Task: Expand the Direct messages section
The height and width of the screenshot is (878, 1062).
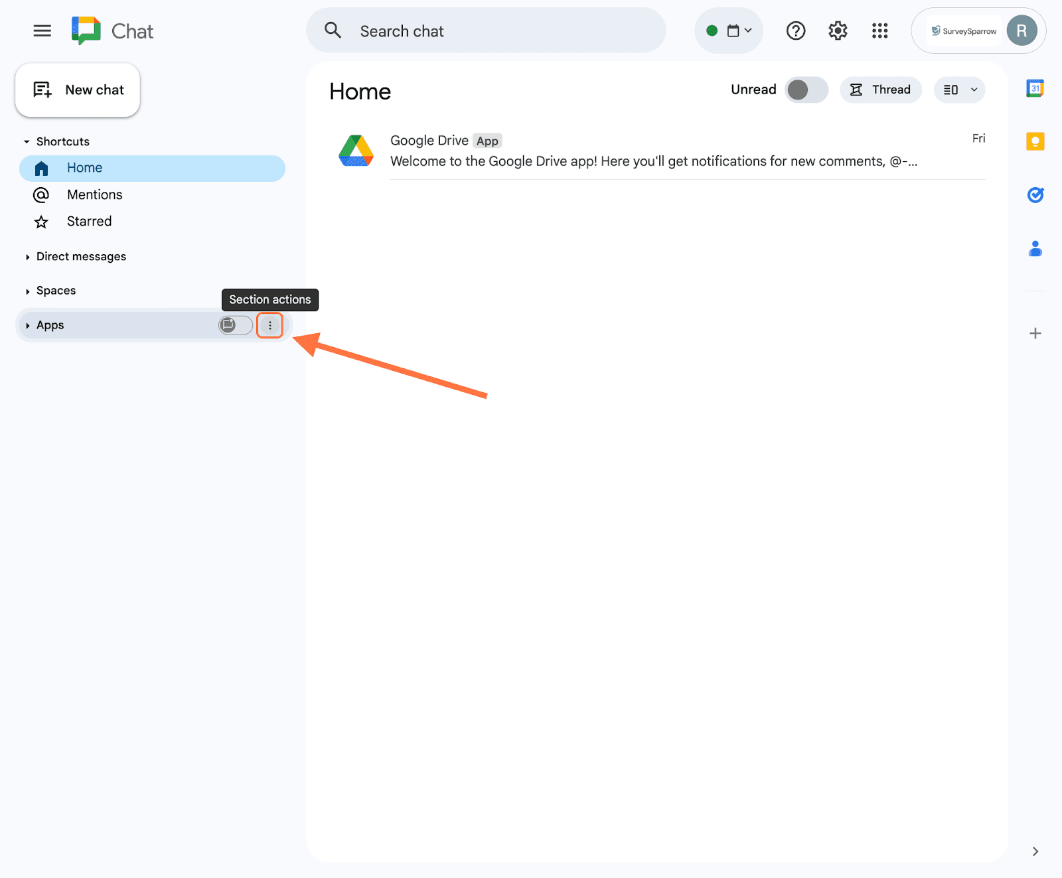Action: click(x=81, y=257)
